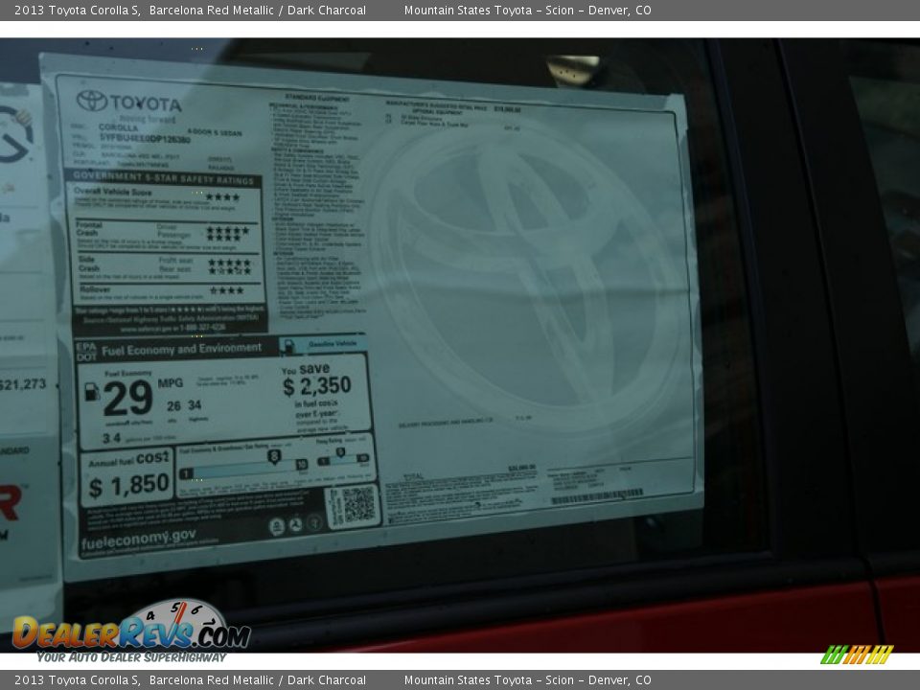Click the '3.4' gallons per 100 miles value
920x690 pixels.
pos(111,438)
